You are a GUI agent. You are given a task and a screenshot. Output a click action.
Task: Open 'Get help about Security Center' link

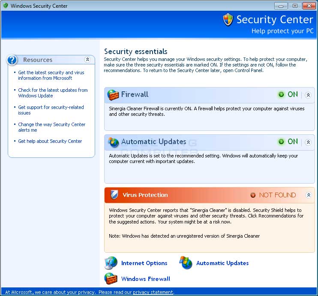(50, 141)
